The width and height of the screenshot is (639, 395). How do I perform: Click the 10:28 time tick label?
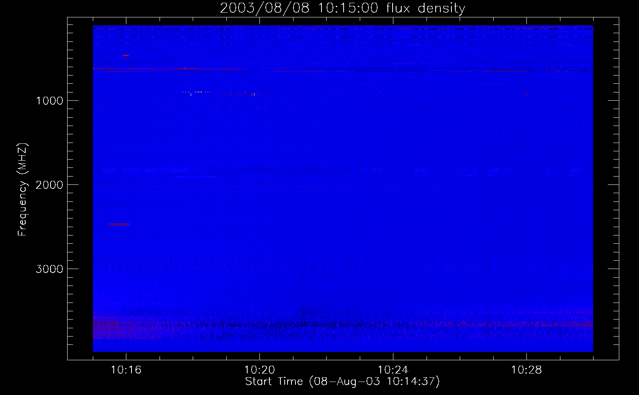(526, 370)
